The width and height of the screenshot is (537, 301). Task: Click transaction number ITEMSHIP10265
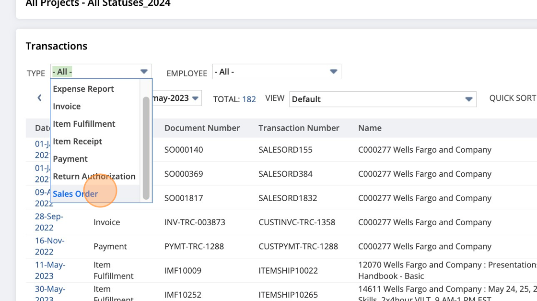[x=288, y=295]
